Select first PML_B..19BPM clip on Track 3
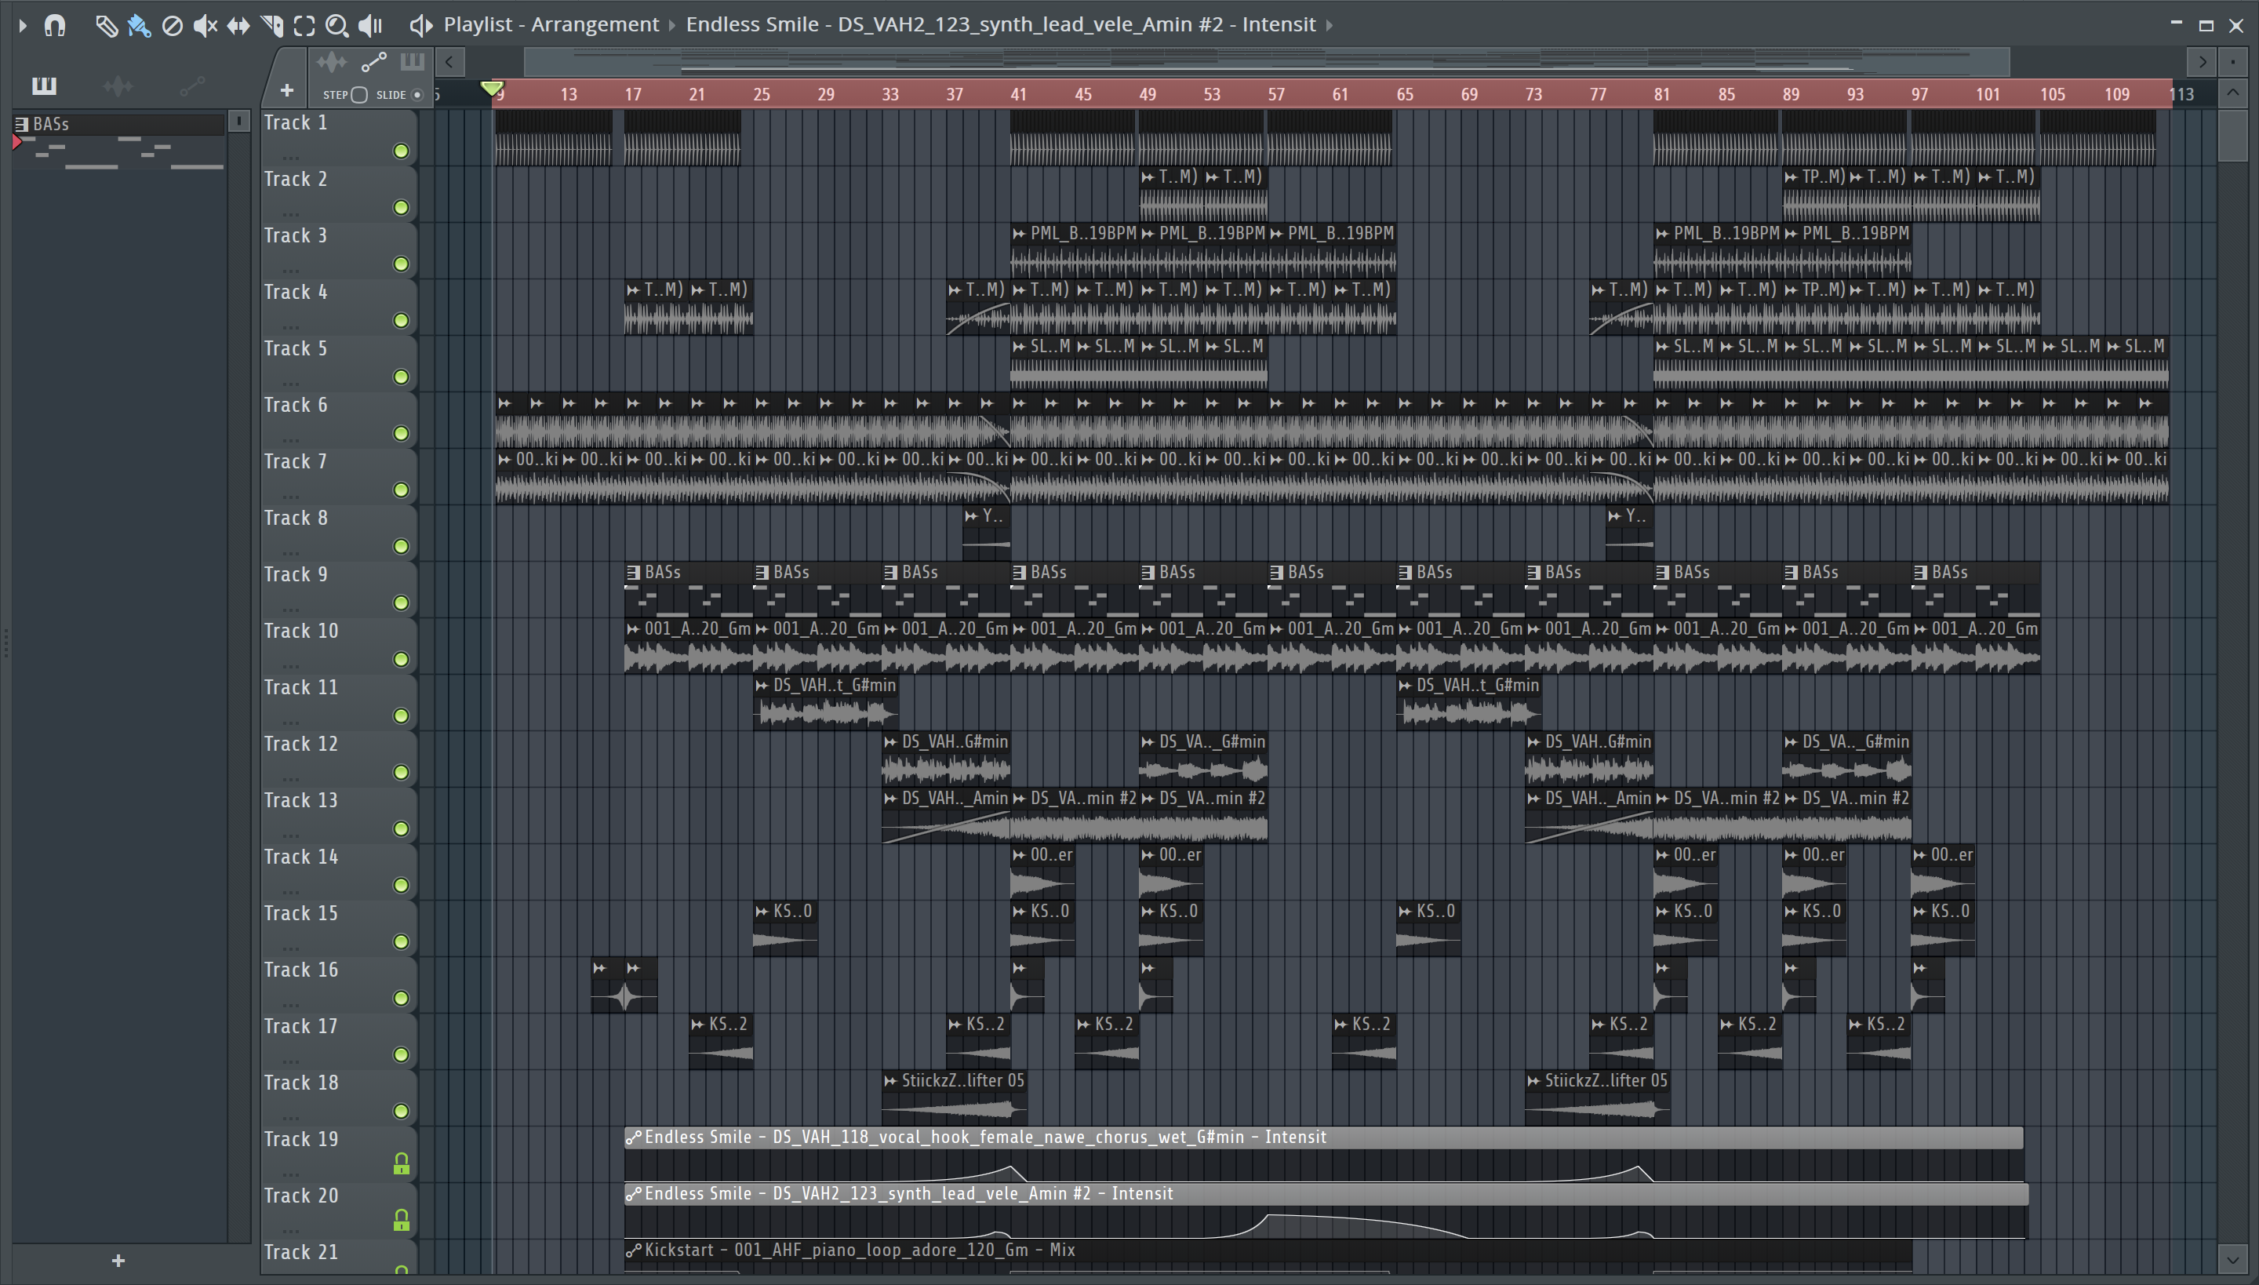This screenshot has height=1285, width=2259. [1074, 251]
